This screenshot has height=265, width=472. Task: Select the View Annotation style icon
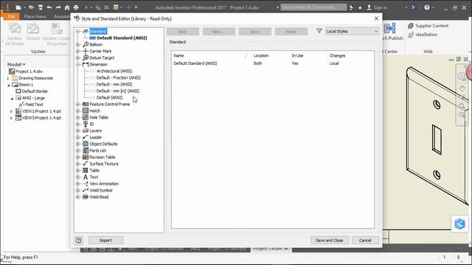86,183
